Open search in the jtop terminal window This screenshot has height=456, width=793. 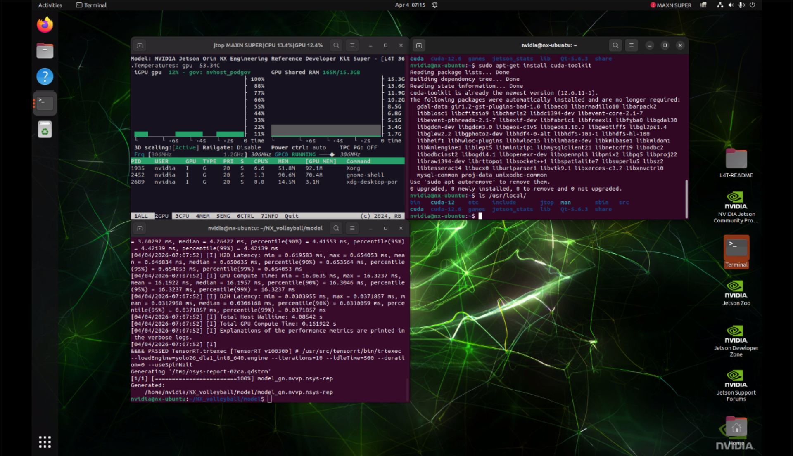coord(336,45)
